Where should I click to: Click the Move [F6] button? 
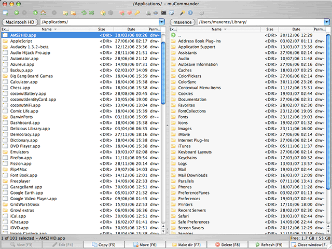[x=145, y=245]
